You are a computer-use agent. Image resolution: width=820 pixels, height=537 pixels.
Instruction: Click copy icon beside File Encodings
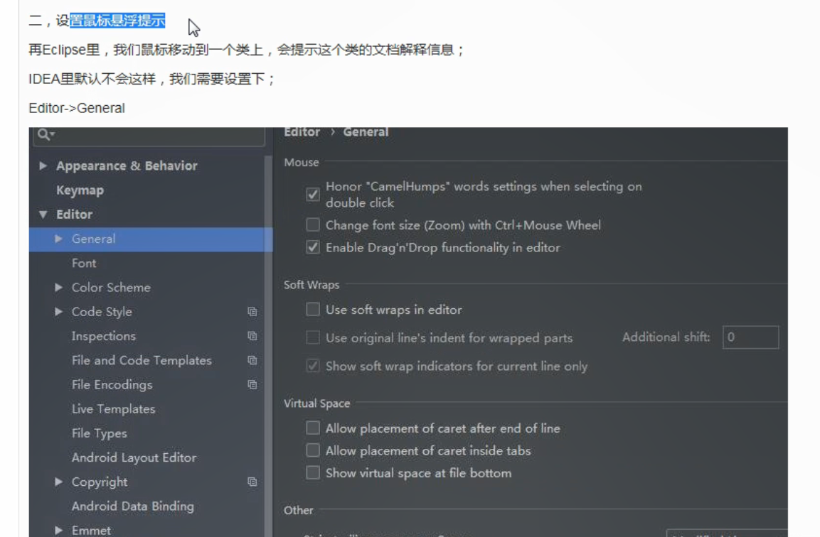[x=252, y=384]
